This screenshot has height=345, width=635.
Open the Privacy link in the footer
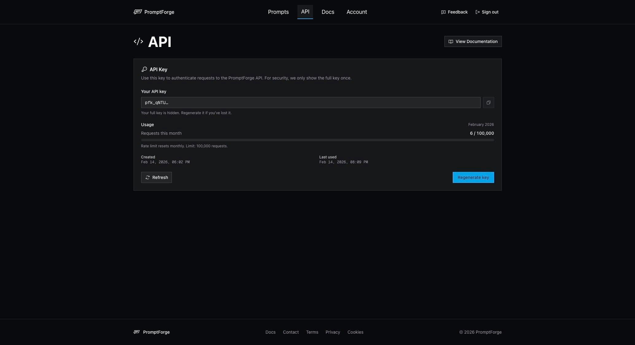[x=333, y=332]
